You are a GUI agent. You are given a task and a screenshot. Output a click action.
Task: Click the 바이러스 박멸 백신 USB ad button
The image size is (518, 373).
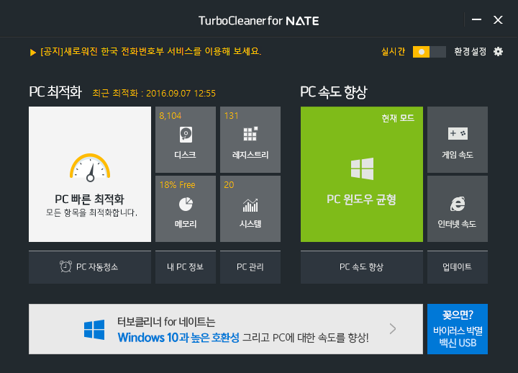[458, 329]
